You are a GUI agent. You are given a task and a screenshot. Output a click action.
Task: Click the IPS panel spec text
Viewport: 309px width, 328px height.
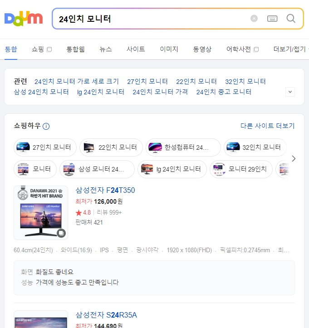tap(104, 250)
